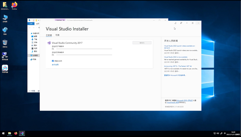
Task: Click the properties checkmark icon in Explorer toolbar
Action: [x=33, y=20]
